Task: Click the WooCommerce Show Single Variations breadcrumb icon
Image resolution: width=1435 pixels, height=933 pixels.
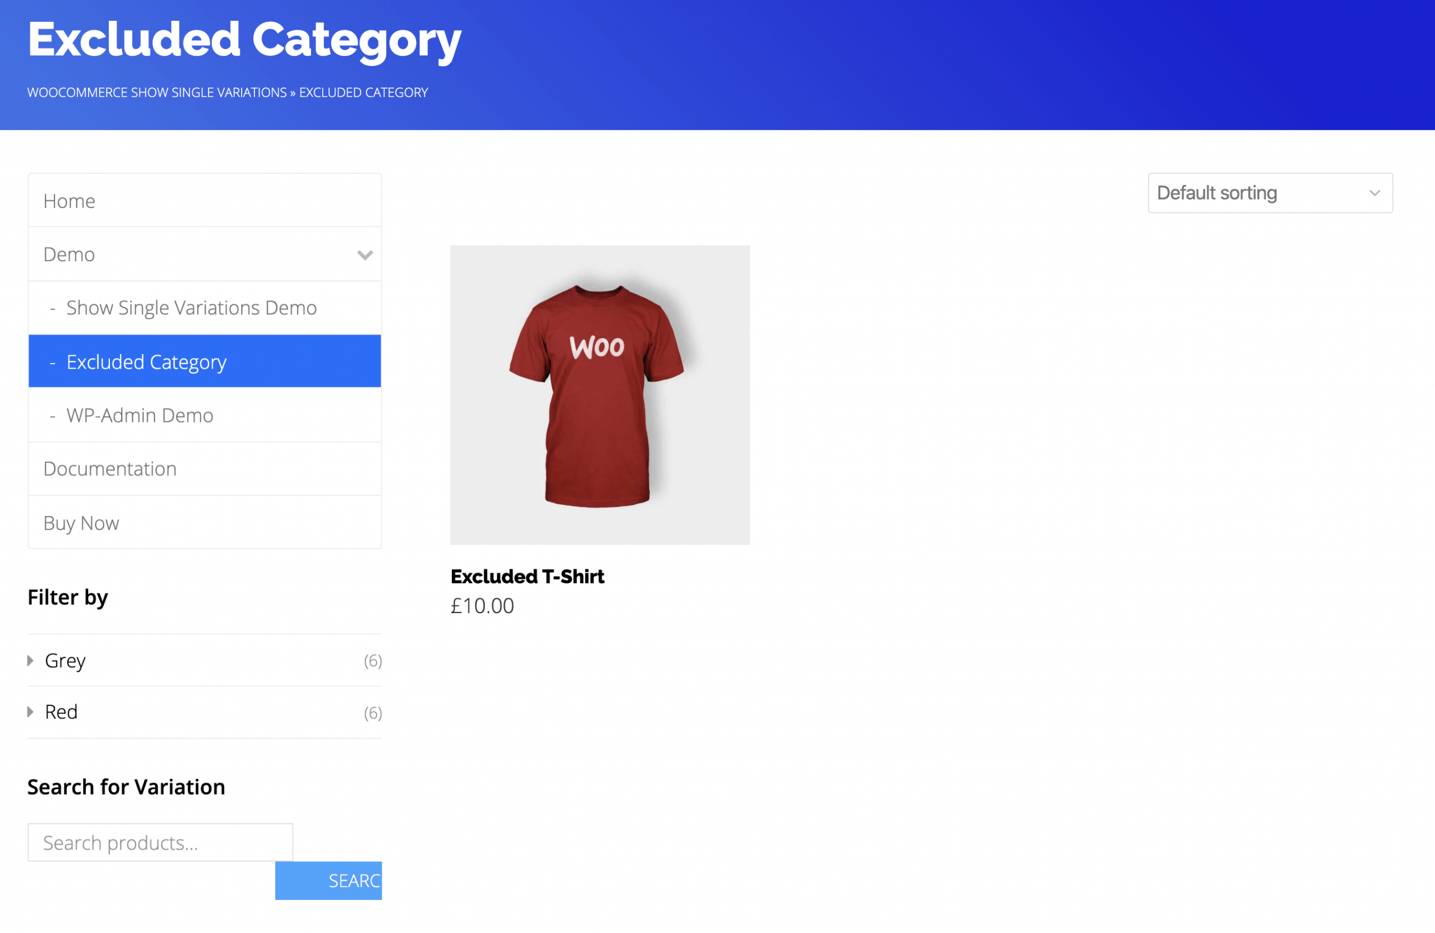Action: [157, 92]
